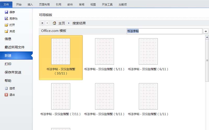Click the template search field containing 书法字帖
Screen dimensions: 209x130
click(164, 31)
